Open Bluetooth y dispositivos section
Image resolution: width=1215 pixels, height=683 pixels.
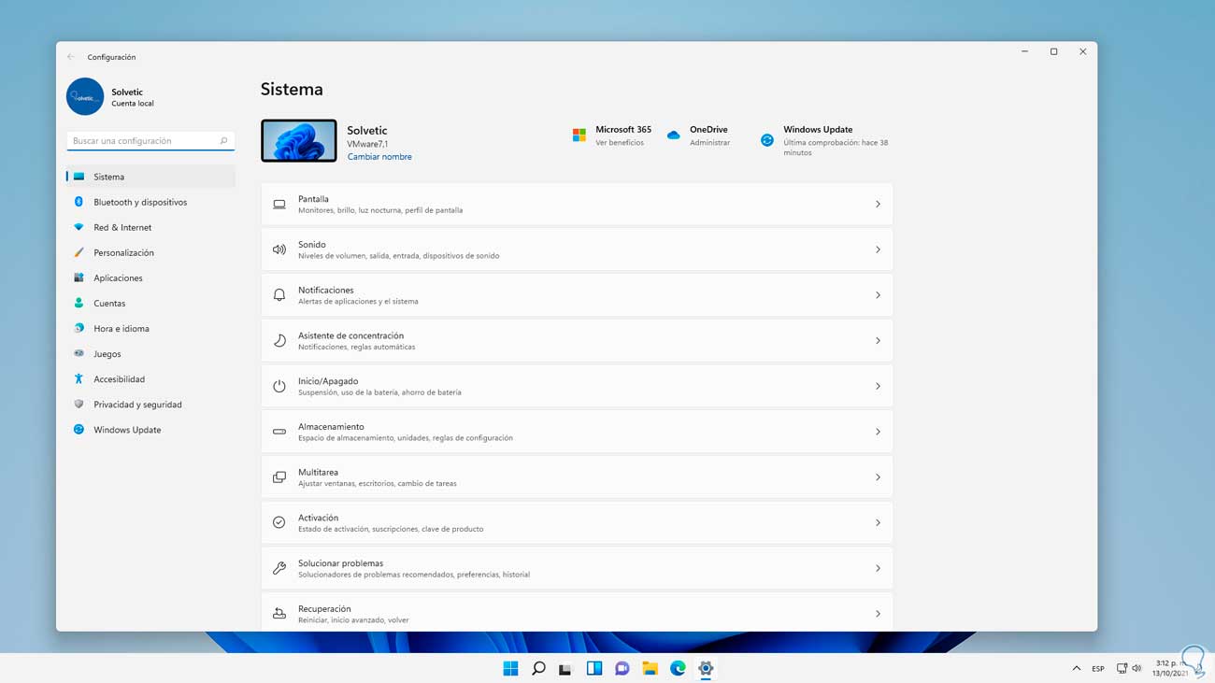click(150, 202)
